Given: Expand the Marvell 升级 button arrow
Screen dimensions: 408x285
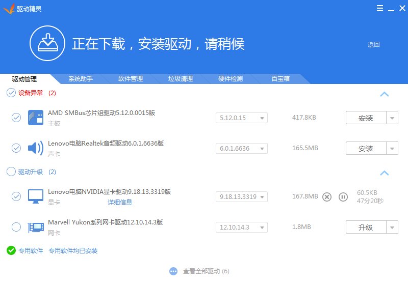Looking at the screenshot, I should [x=392, y=227].
